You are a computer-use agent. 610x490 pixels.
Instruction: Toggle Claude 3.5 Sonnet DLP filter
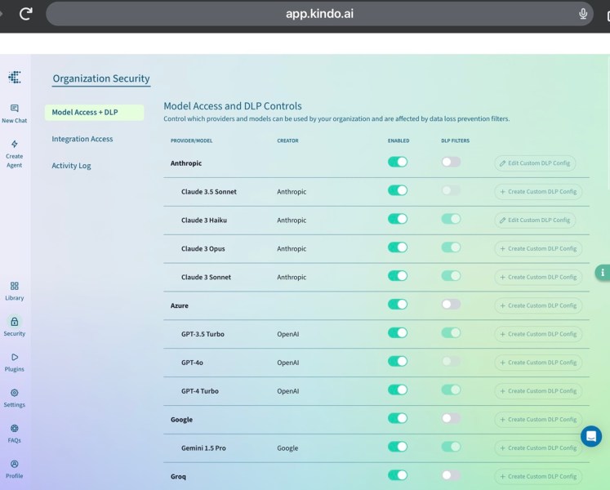pyautogui.click(x=451, y=190)
